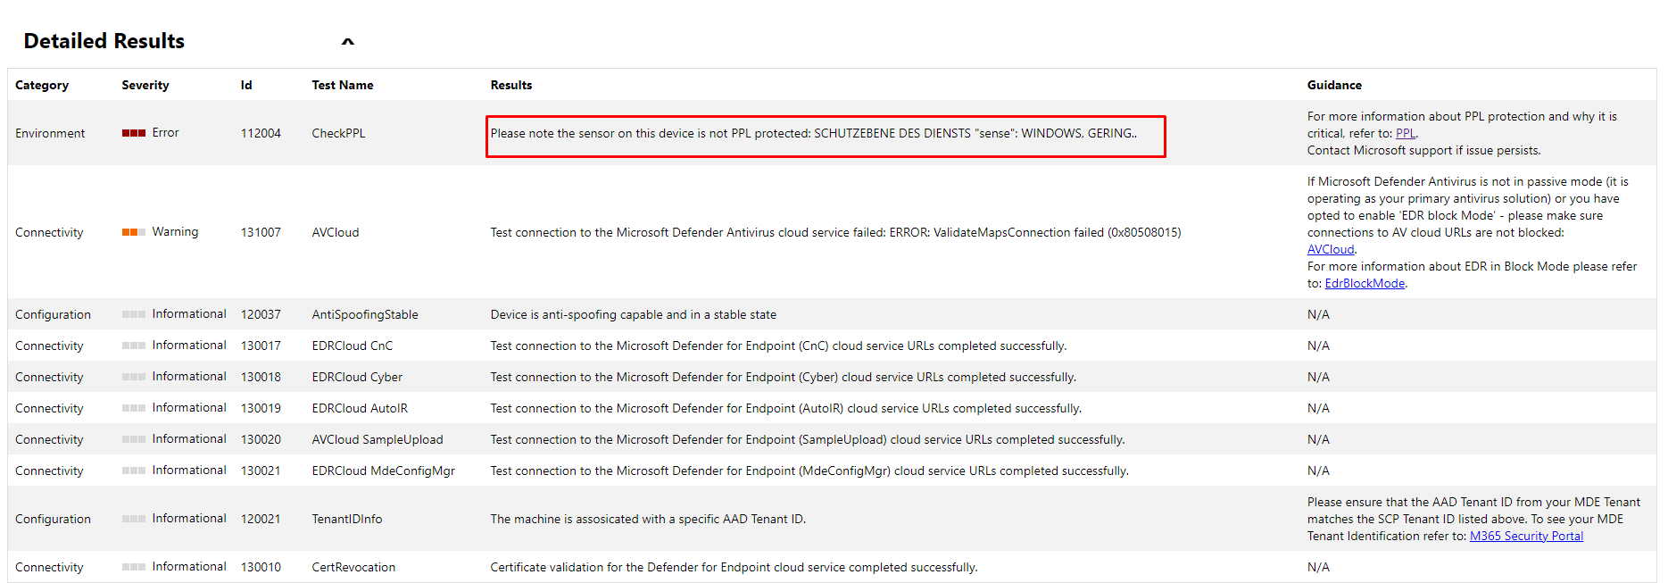Click the Id column header
This screenshot has width=1668, height=583.
(x=246, y=85)
